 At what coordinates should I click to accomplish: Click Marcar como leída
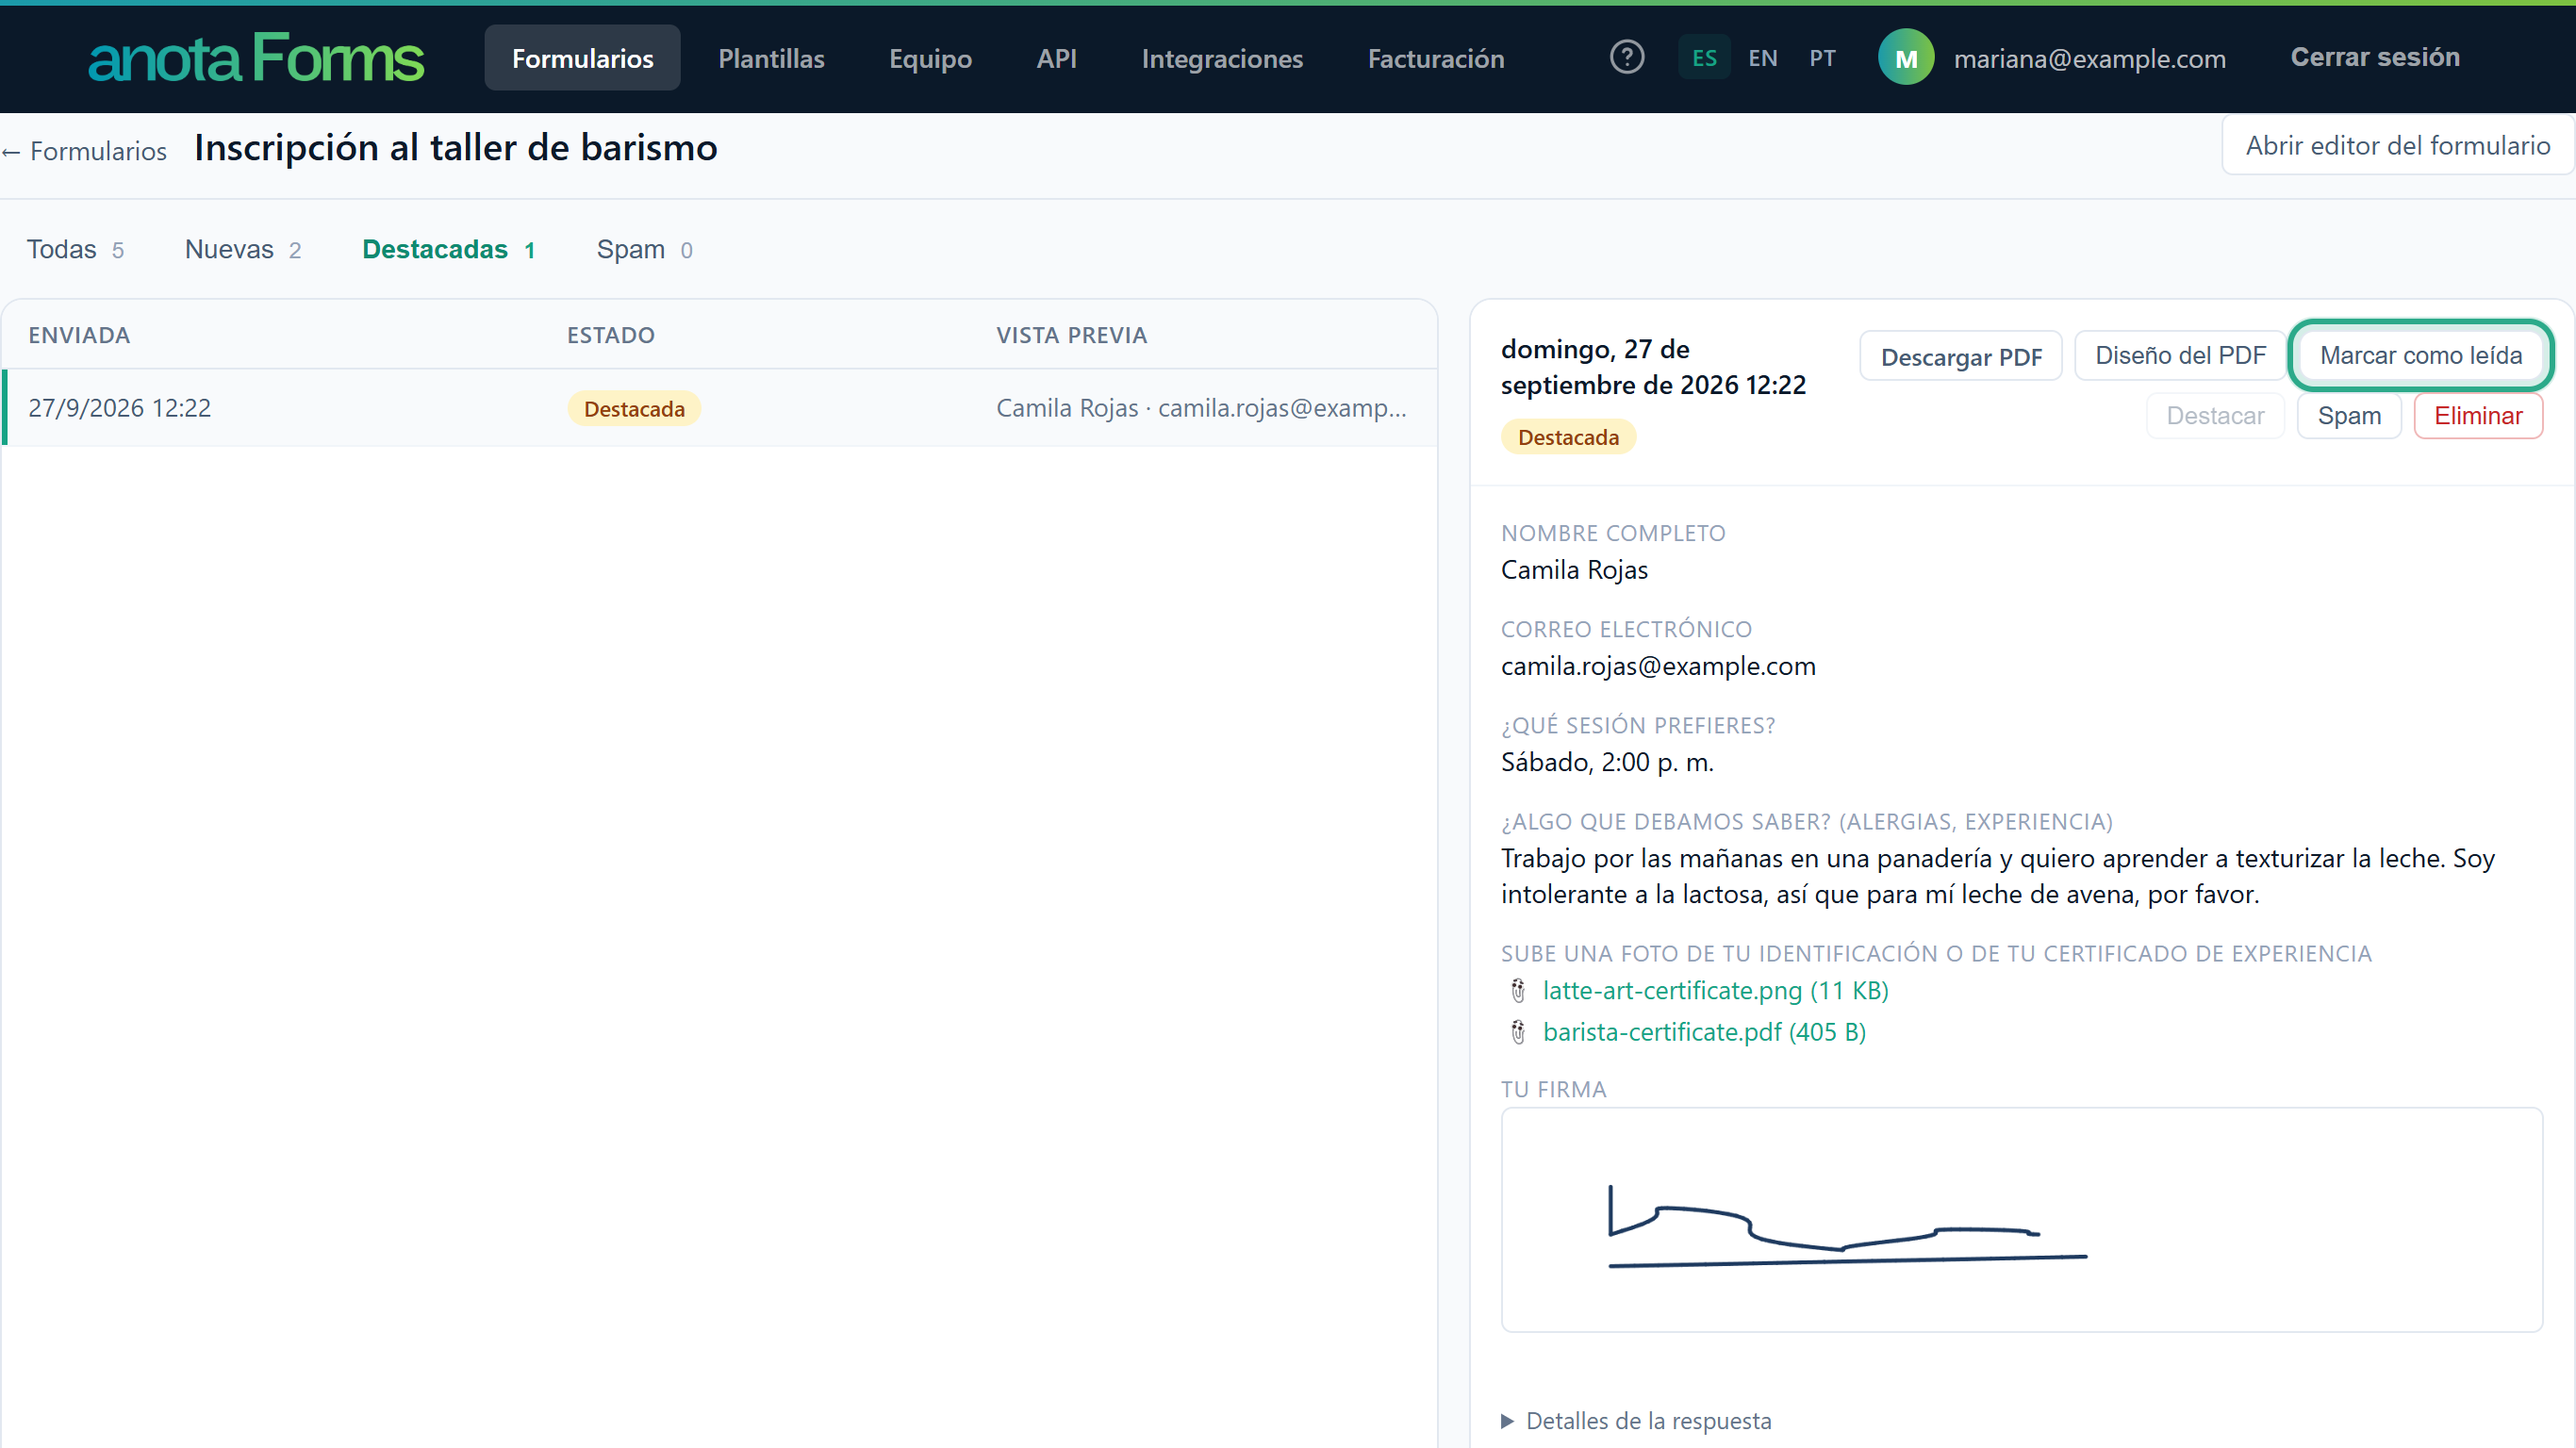2420,355
